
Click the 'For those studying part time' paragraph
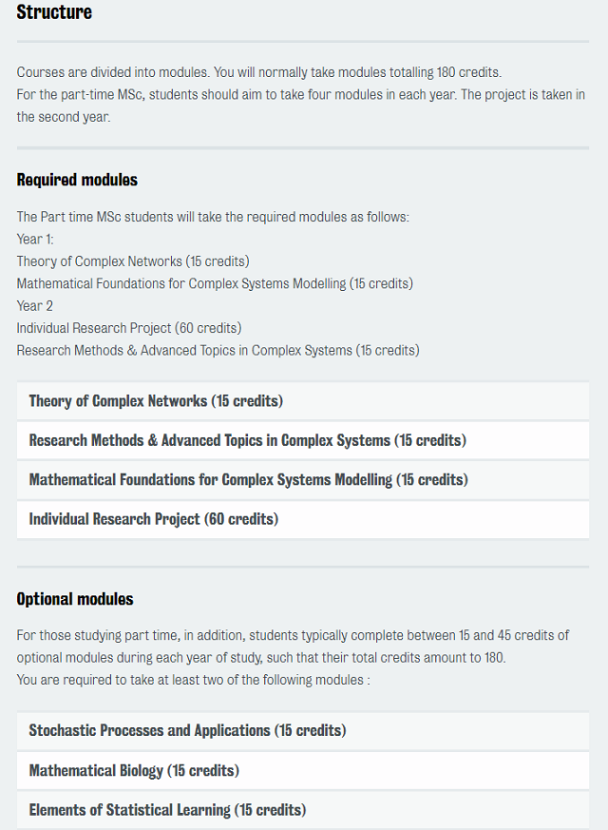[x=293, y=647]
